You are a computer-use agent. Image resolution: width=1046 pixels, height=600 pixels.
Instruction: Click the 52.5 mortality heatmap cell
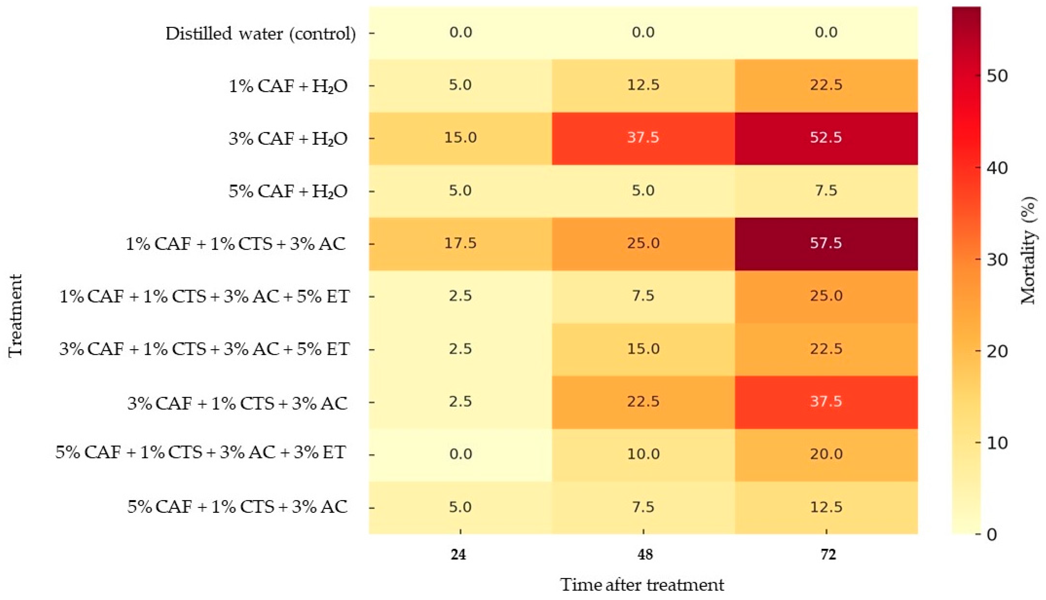826,138
